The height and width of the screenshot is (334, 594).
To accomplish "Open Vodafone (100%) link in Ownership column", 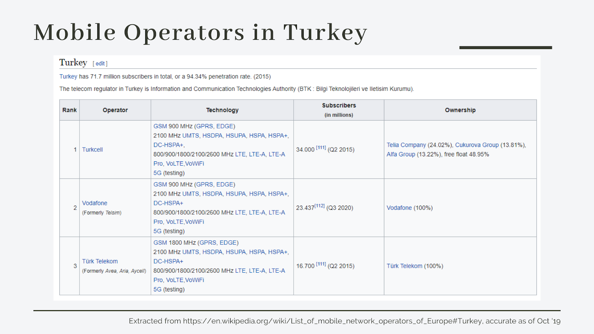I will tap(399, 208).
